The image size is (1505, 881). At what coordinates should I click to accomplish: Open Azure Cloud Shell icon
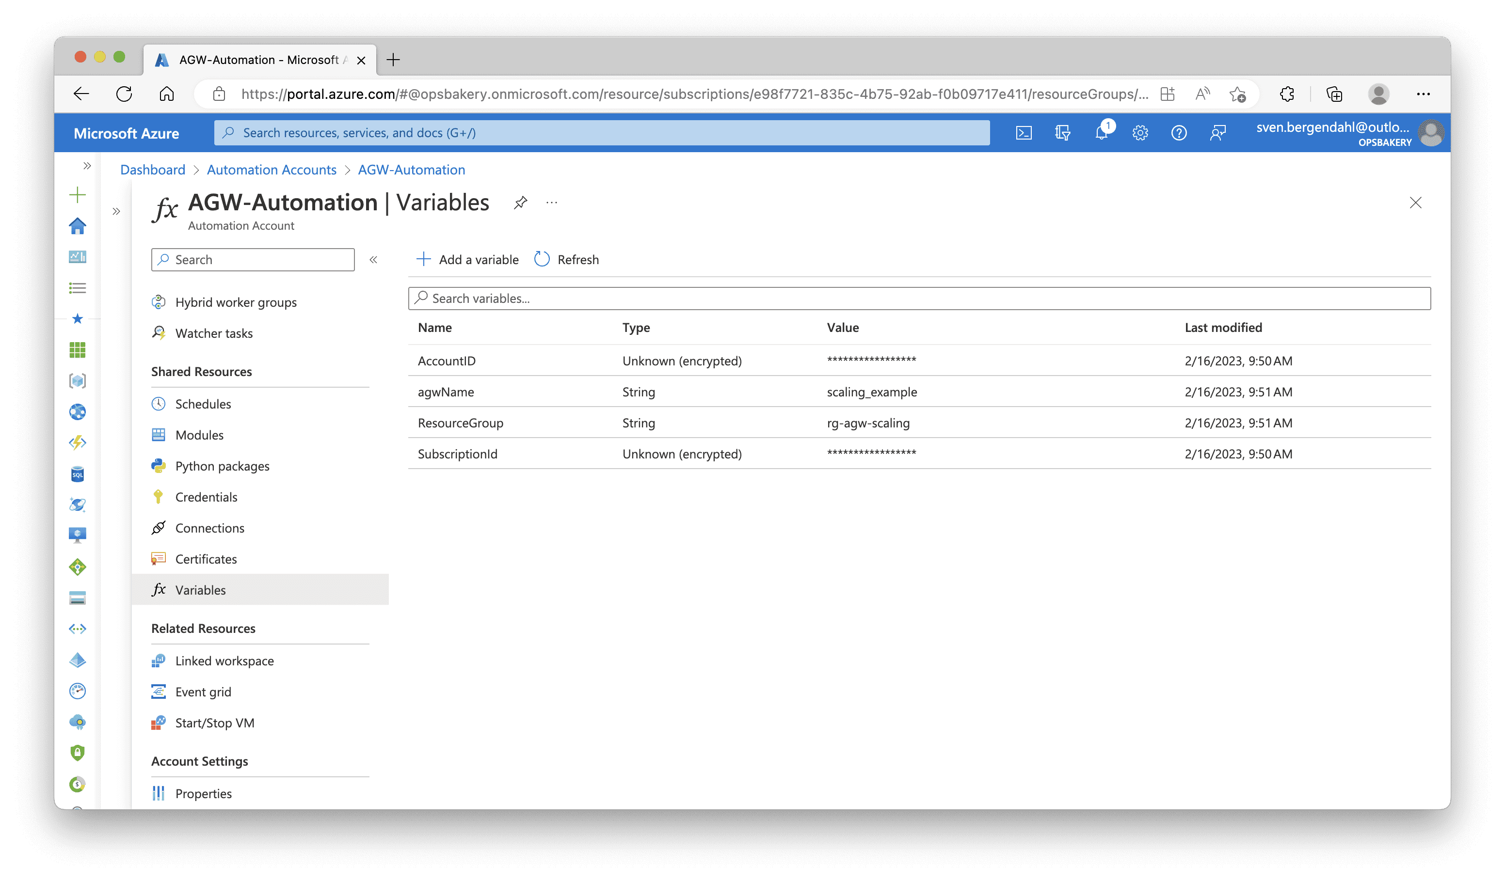tap(1024, 132)
